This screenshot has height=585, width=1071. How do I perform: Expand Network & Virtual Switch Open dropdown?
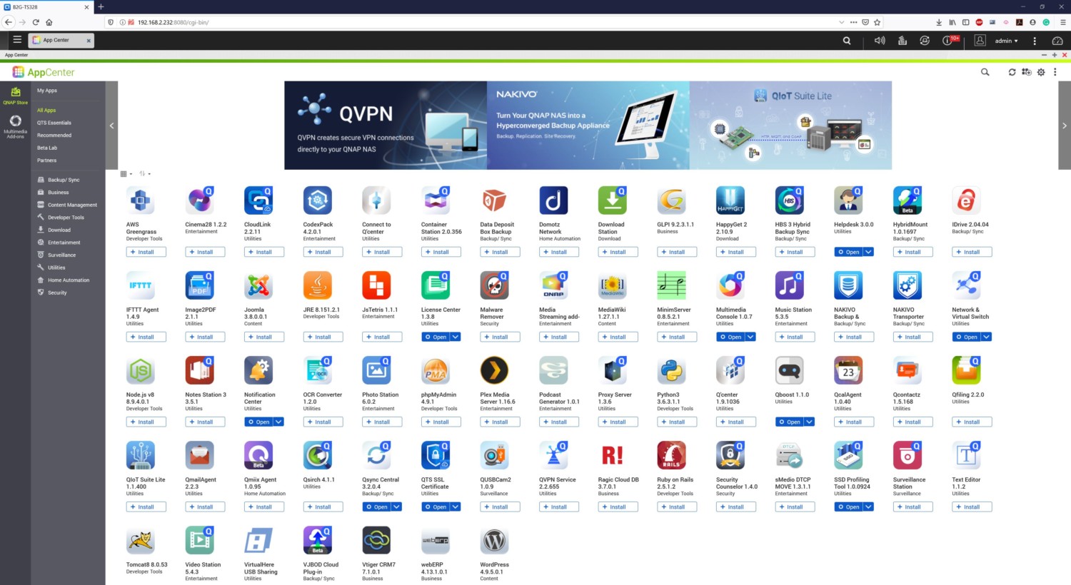pyautogui.click(x=987, y=337)
